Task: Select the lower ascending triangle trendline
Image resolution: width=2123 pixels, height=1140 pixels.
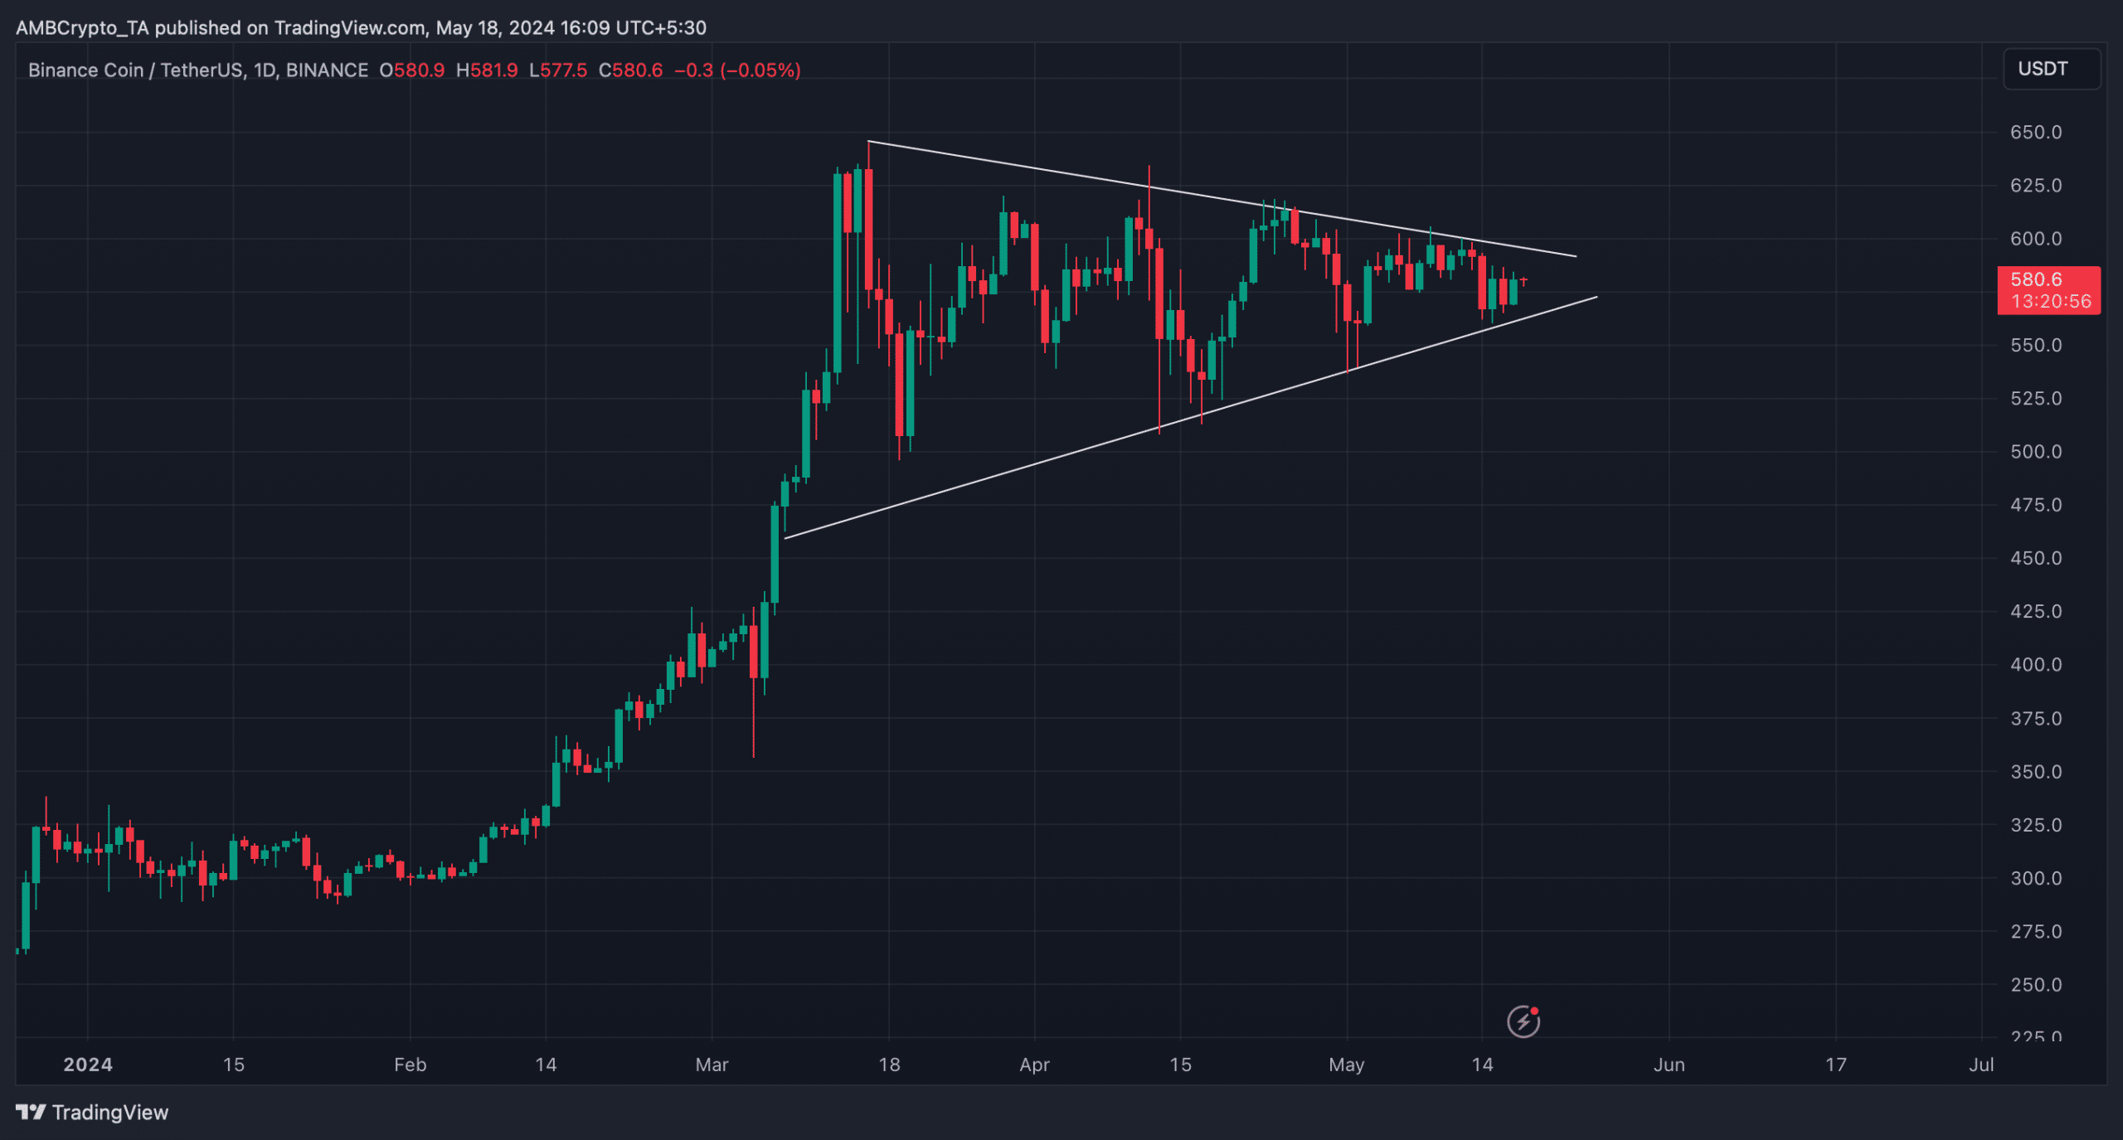Action: (x=1190, y=418)
